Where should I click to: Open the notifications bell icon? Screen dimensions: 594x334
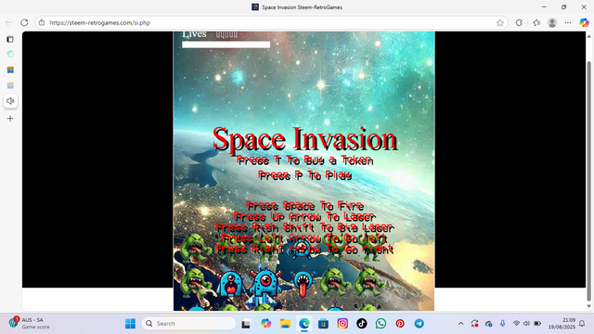click(x=582, y=324)
